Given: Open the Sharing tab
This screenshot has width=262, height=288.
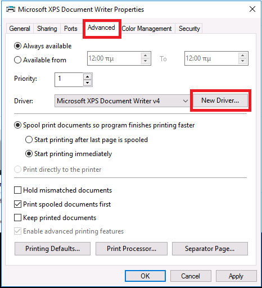Looking at the screenshot, I should [47, 29].
